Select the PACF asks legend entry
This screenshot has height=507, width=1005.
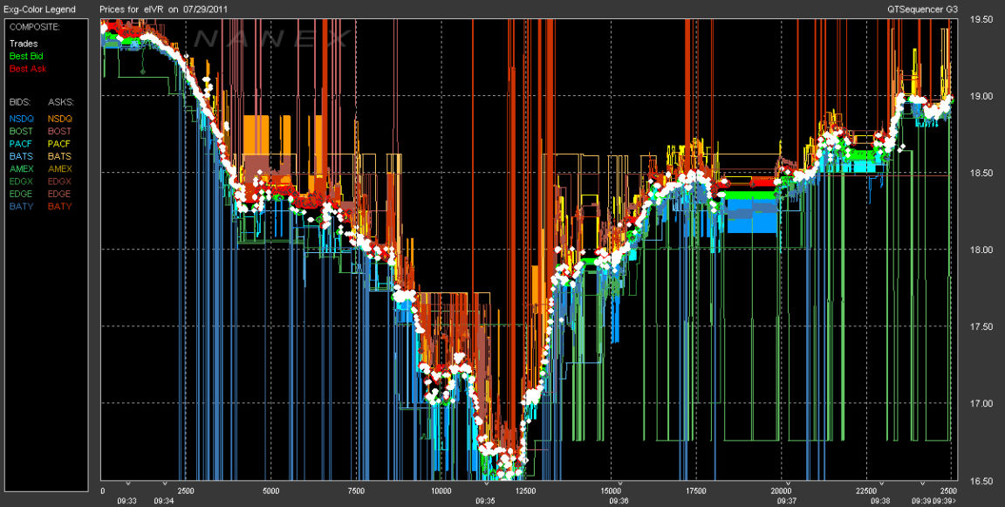(x=61, y=143)
